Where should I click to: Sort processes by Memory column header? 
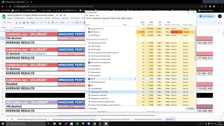click(x=149, y=23)
